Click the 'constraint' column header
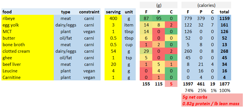 [89, 12]
